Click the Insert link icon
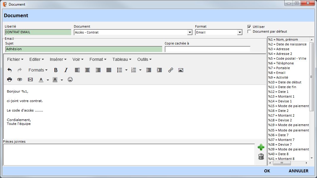Image resolution: width=317 pixels, height=178 pixels. [171, 70]
